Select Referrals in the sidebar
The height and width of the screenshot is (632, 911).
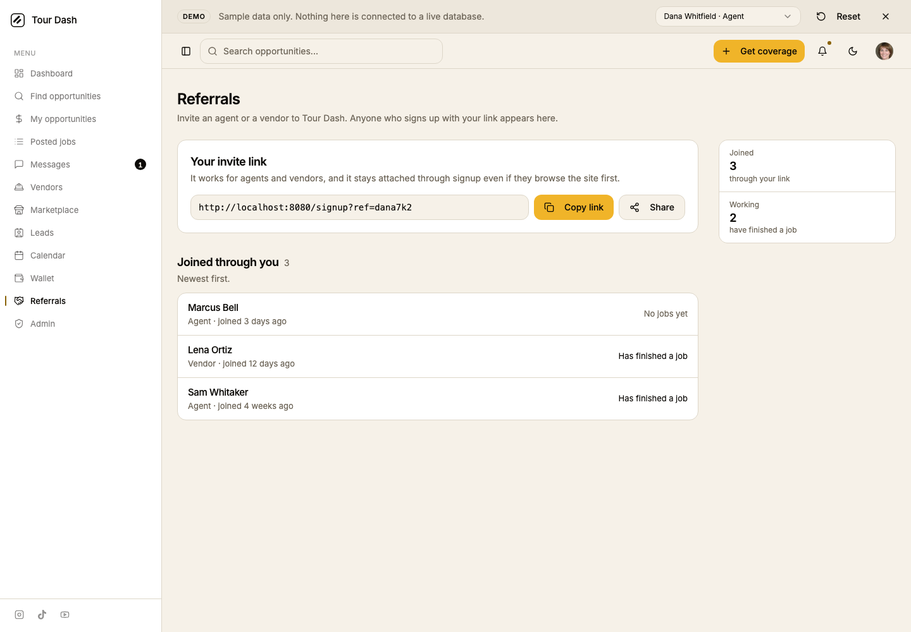coord(80,301)
